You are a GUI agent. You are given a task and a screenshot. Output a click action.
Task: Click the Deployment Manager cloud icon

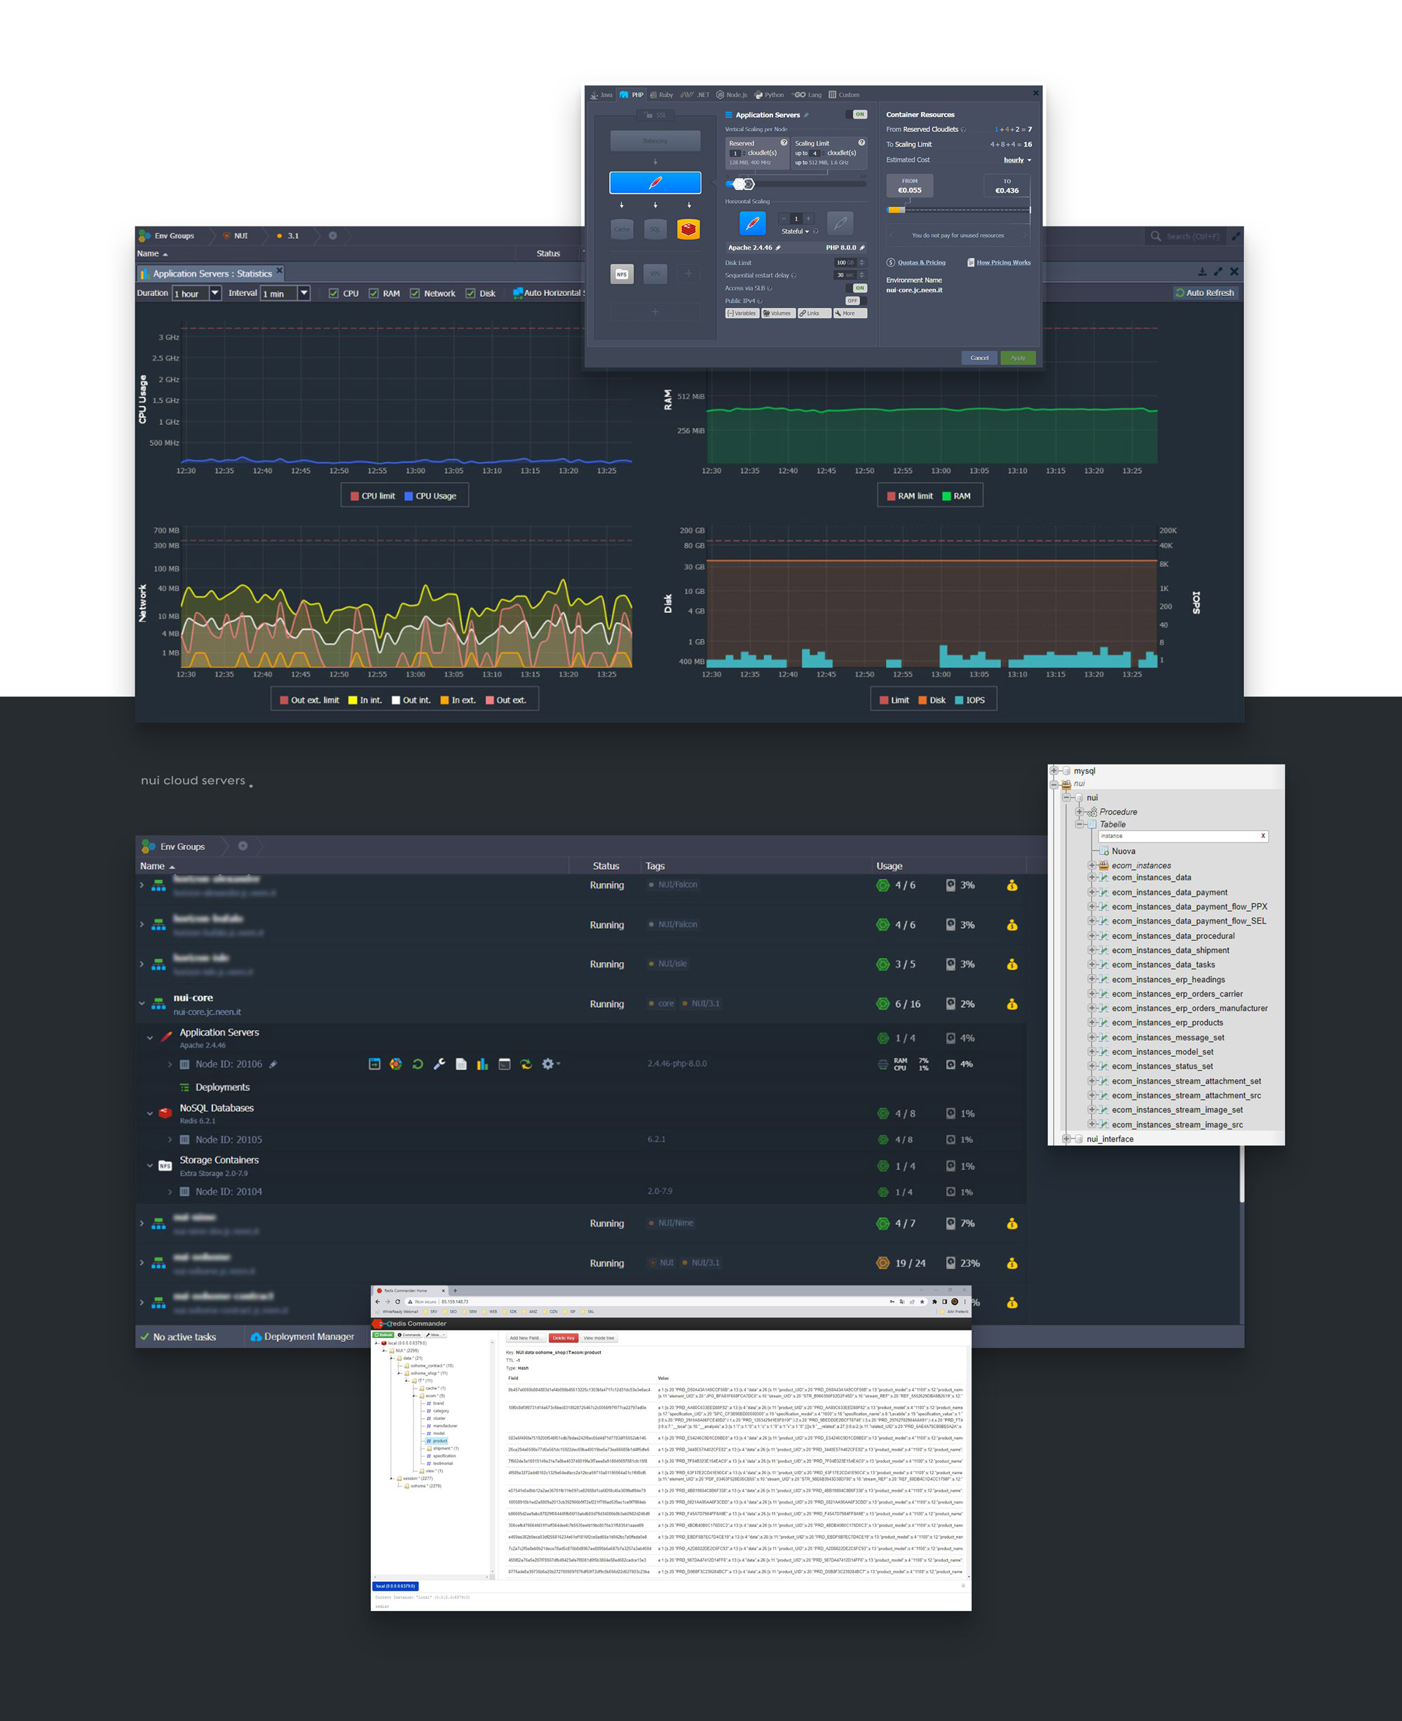pyautogui.click(x=256, y=1337)
